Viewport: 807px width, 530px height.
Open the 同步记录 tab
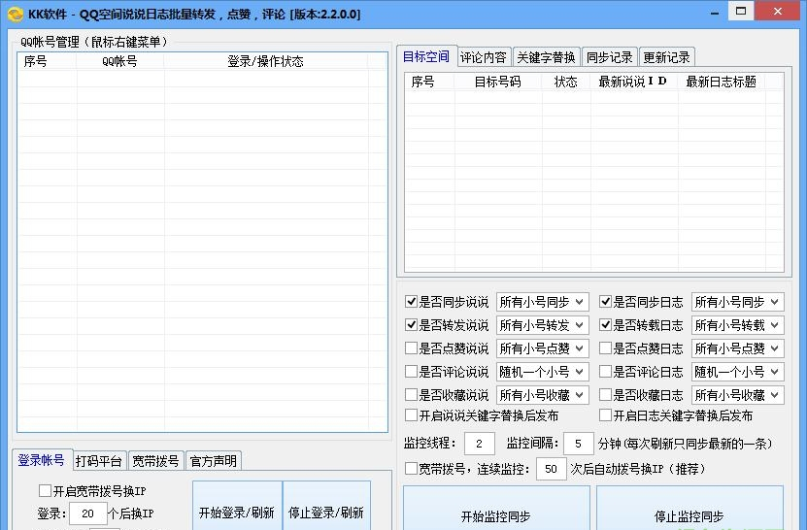point(610,57)
